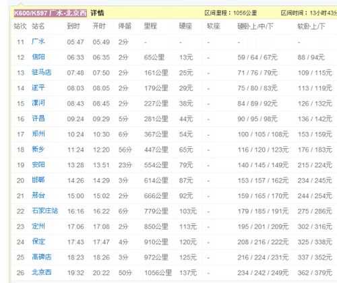Viewport: 337px width, 283px height.
Task: Open the 定州 station link
Action: (x=38, y=226)
